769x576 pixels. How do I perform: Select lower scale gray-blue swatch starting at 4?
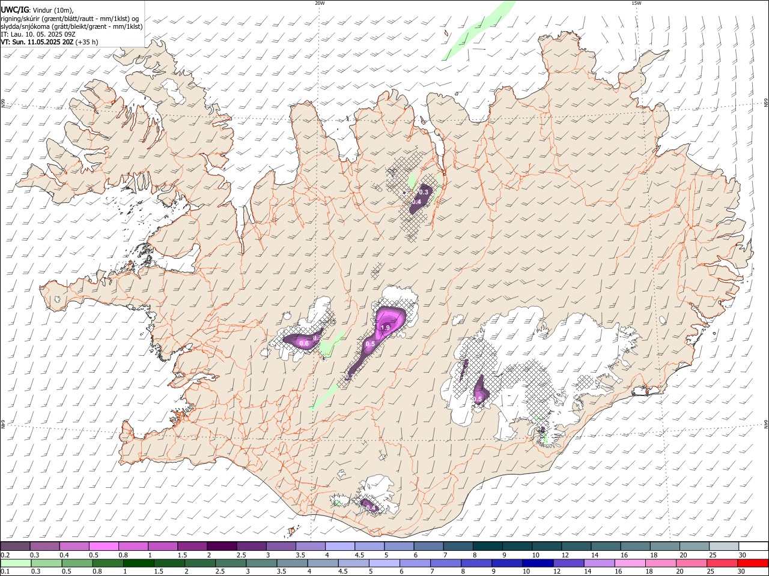coord(323,563)
